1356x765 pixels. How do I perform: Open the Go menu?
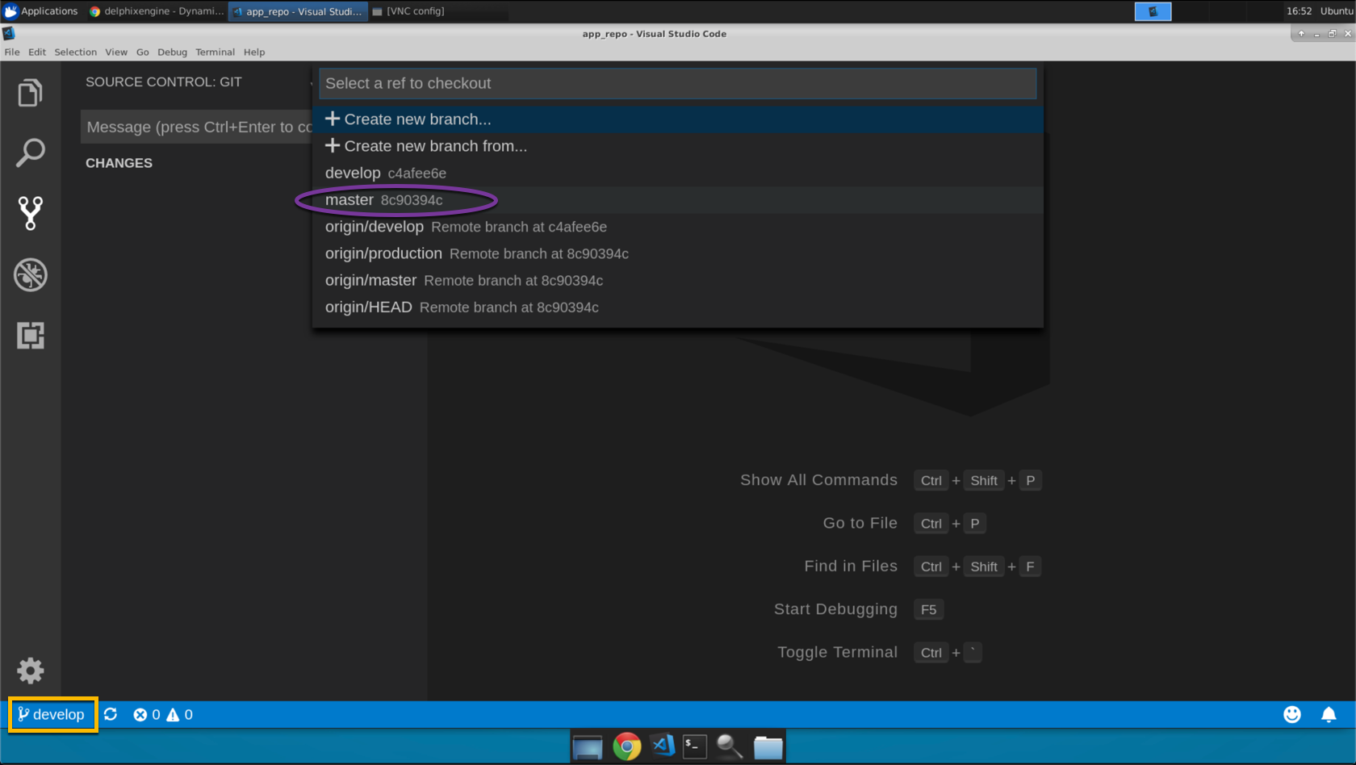pyautogui.click(x=143, y=52)
